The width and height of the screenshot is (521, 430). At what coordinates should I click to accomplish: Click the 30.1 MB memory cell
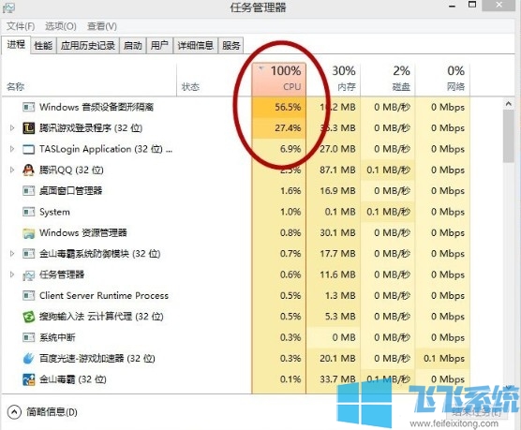coord(334,232)
